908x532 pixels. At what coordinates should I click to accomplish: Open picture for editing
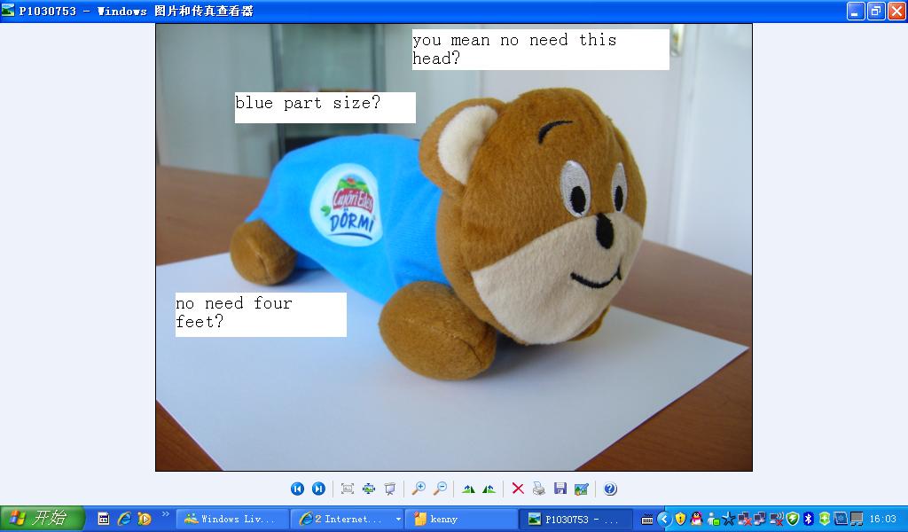point(581,489)
